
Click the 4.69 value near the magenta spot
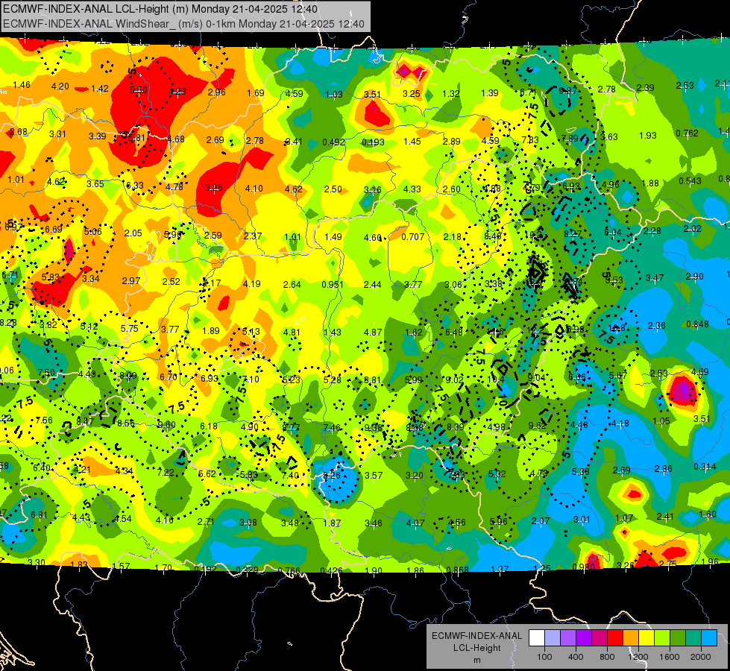click(x=699, y=371)
